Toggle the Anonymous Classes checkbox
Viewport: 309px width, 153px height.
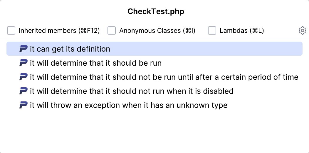coord(112,30)
